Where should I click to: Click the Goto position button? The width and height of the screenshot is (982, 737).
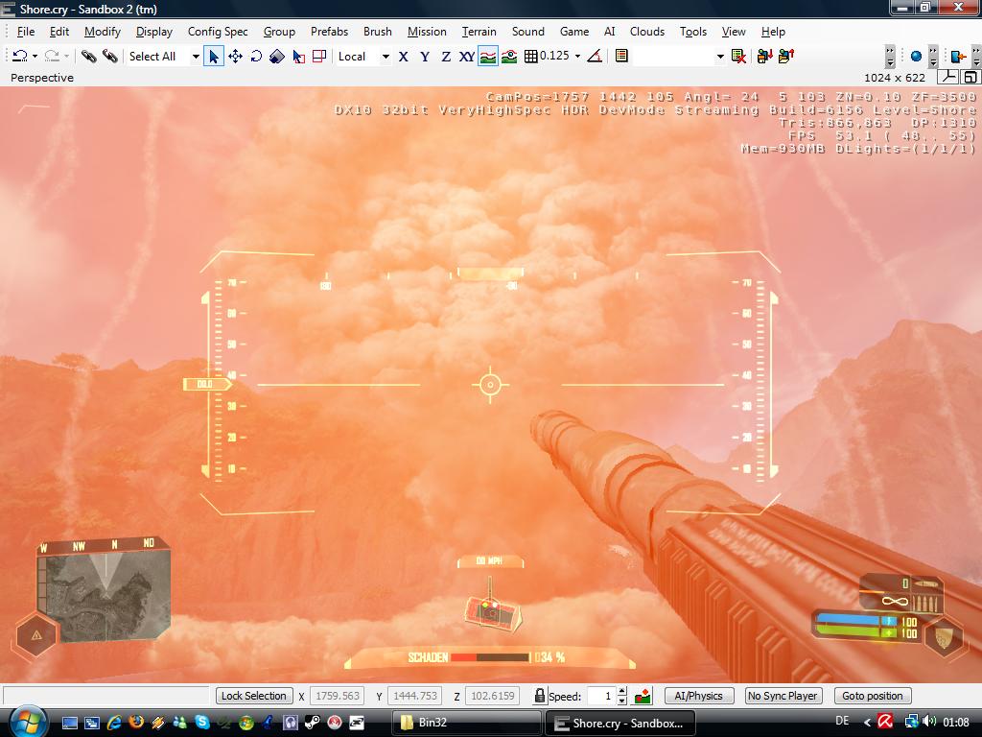pos(872,696)
